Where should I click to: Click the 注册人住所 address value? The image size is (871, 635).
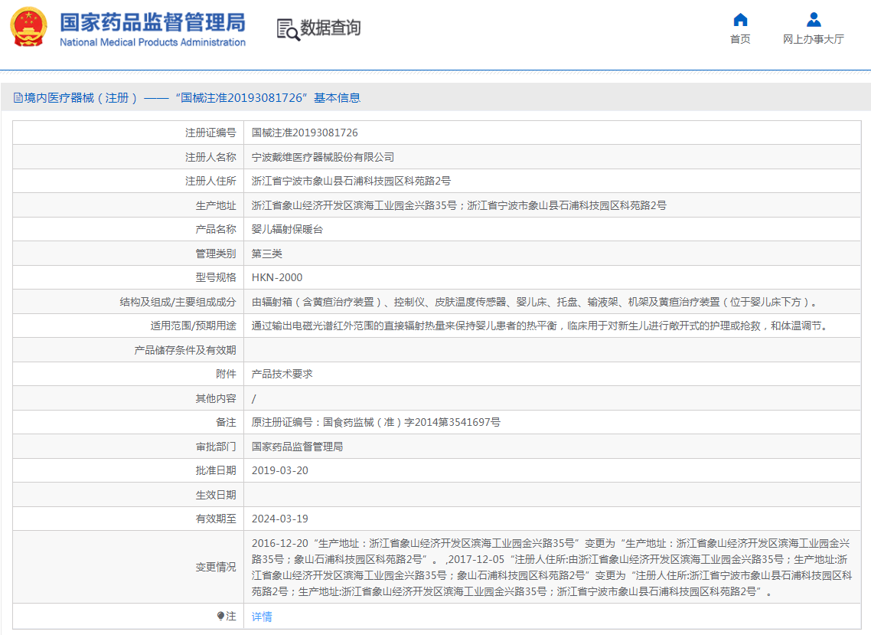click(351, 182)
